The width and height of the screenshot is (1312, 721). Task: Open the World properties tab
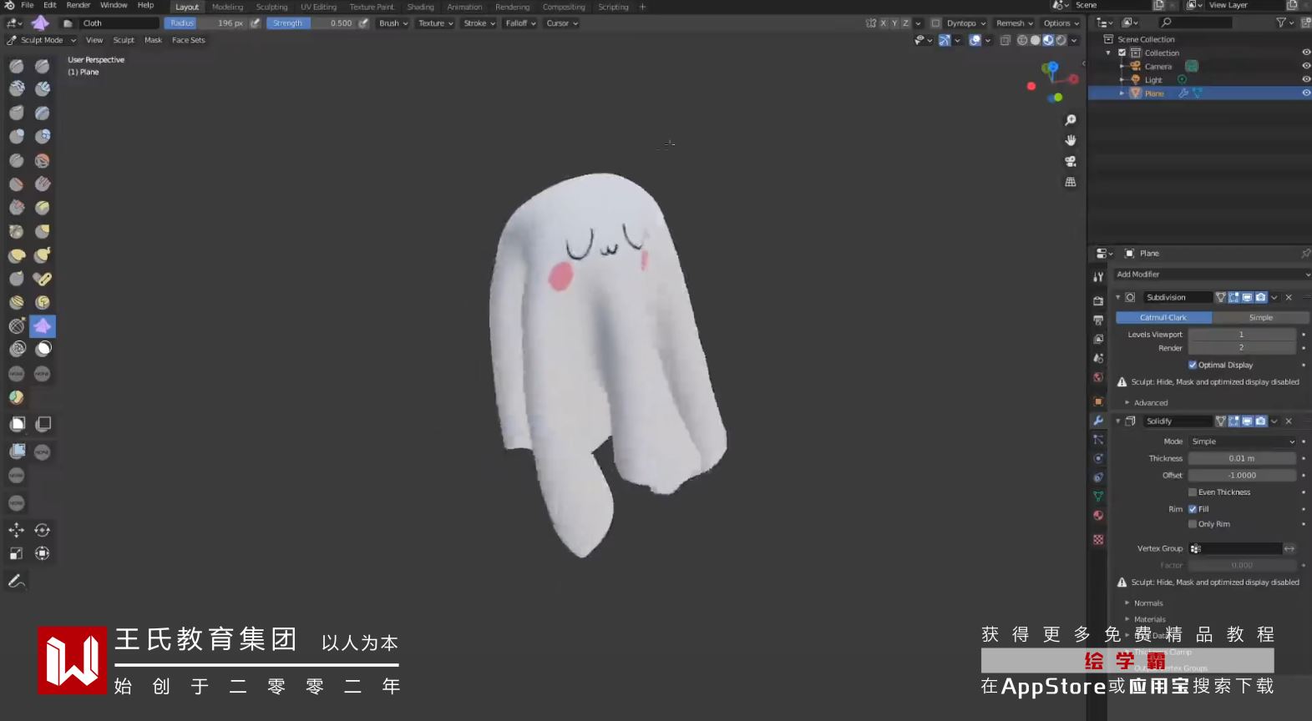point(1098,377)
